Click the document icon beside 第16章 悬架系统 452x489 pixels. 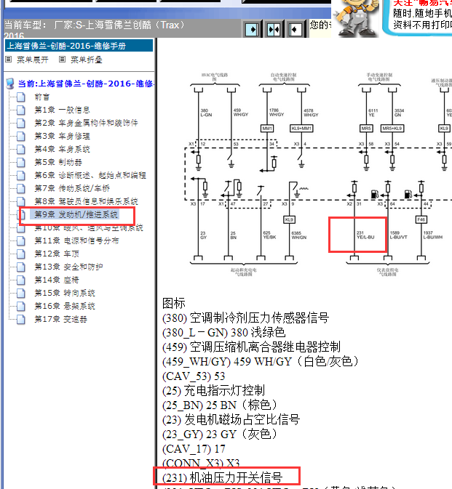[x=21, y=306]
